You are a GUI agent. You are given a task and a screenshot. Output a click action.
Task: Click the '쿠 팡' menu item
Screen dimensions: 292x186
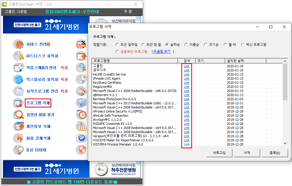point(128,11)
